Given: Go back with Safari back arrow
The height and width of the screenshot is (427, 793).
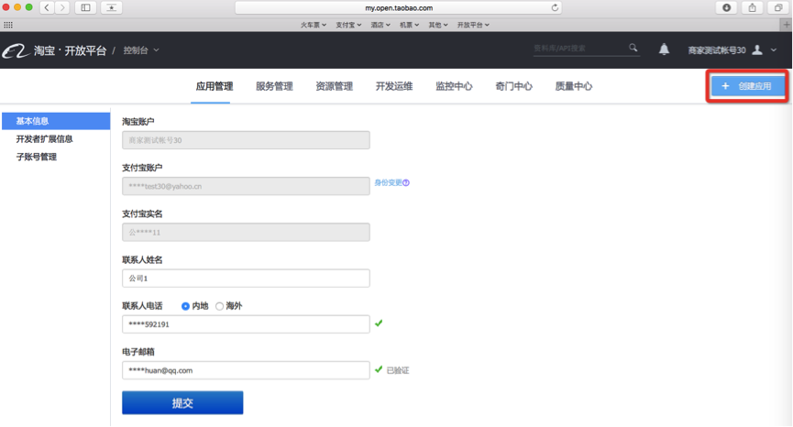Looking at the screenshot, I should [x=47, y=7].
